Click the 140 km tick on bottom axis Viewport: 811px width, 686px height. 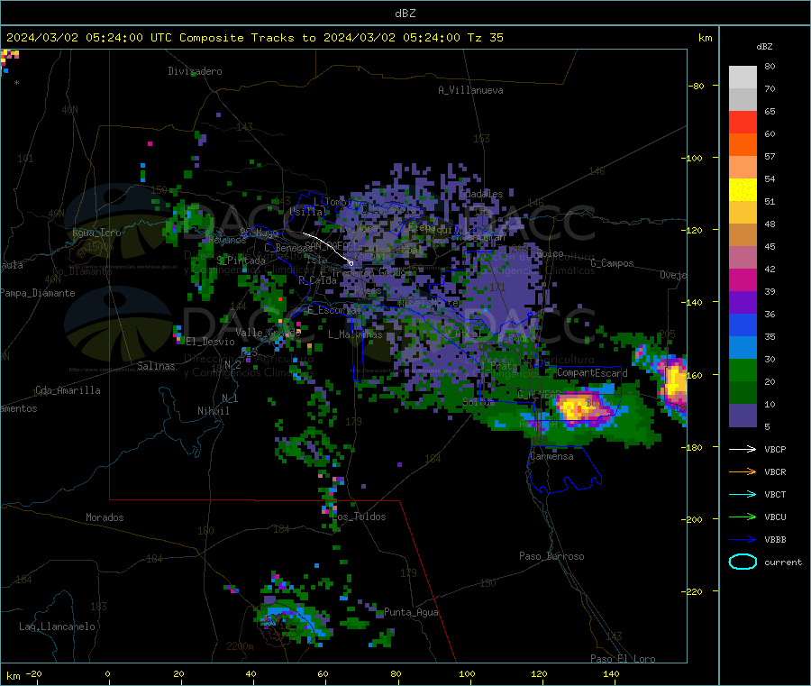coord(611,673)
